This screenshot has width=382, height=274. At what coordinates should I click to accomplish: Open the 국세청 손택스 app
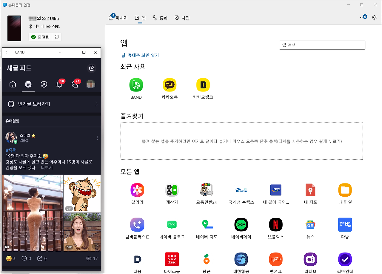tap(241, 190)
